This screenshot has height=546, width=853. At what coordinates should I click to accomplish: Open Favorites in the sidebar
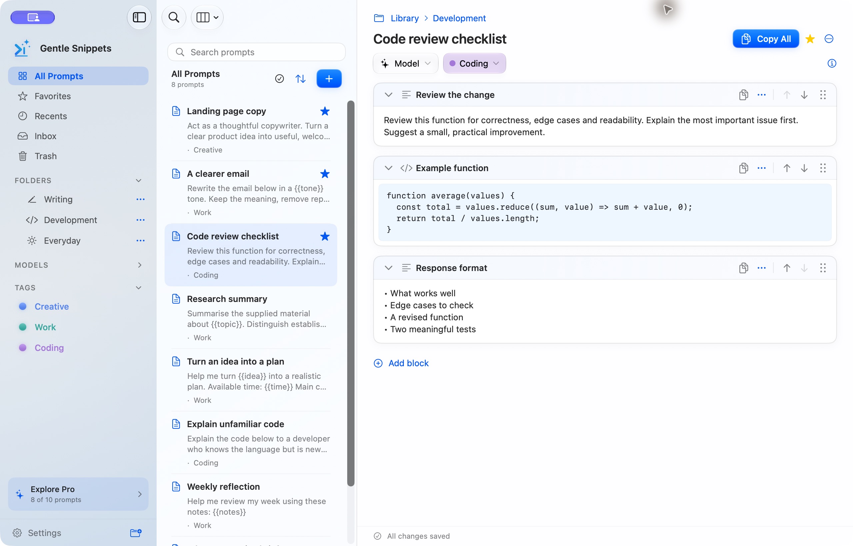click(x=78, y=96)
